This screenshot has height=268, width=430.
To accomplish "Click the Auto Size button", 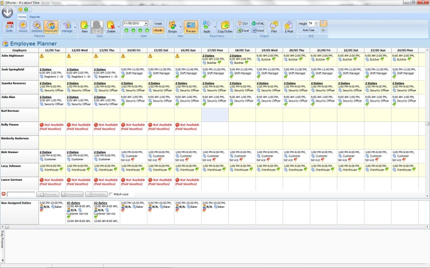I will tap(308, 30).
